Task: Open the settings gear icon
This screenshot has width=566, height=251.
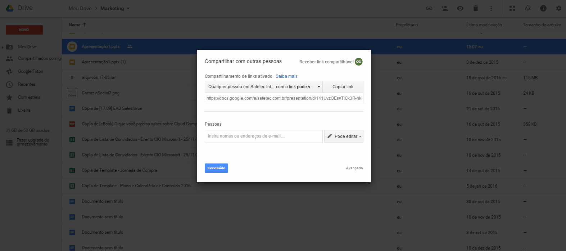Action: (558, 8)
